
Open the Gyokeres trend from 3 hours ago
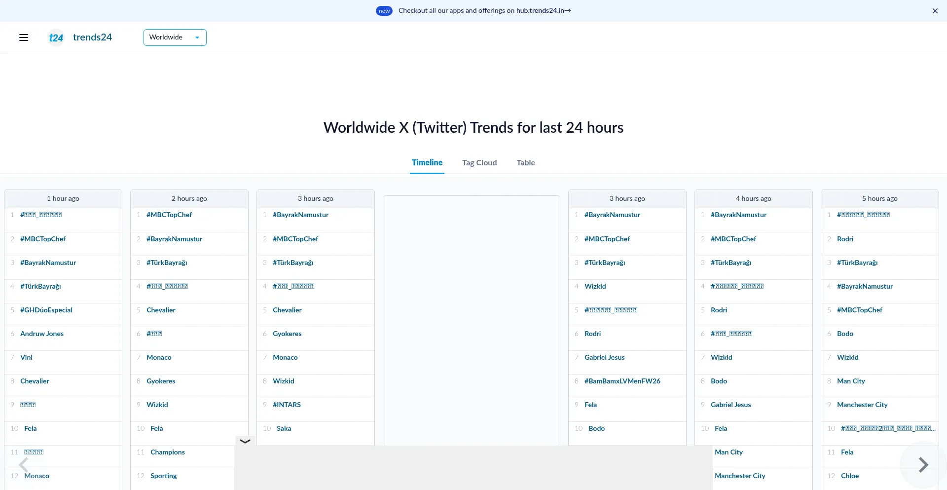pyautogui.click(x=287, y=334)
